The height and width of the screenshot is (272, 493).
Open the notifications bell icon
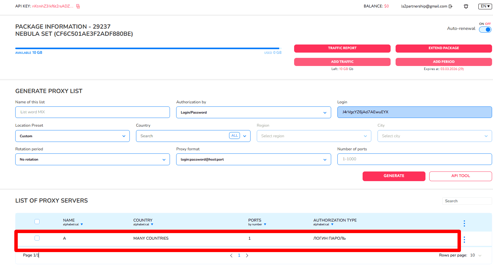[x=466, y=6]
